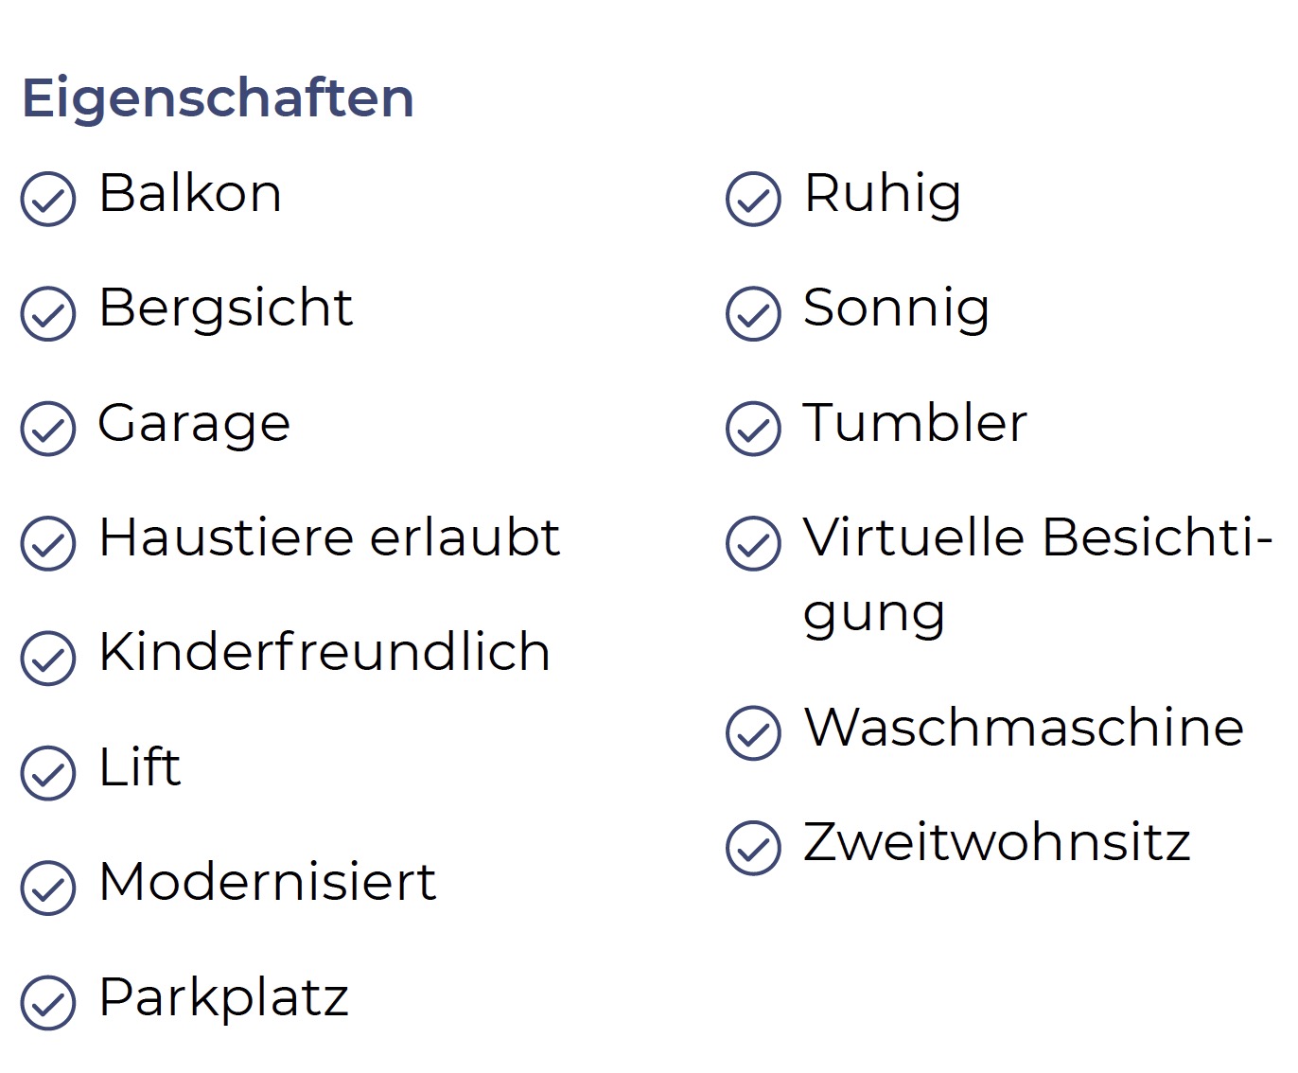Select the check icon next to Zweitwohnsitz
1298x1073 pixels.
point(754,848)
